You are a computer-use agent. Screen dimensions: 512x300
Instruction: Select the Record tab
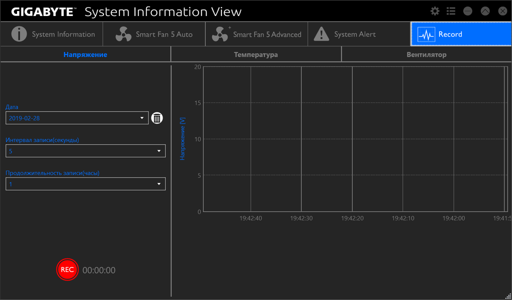[x=461, y=34]
